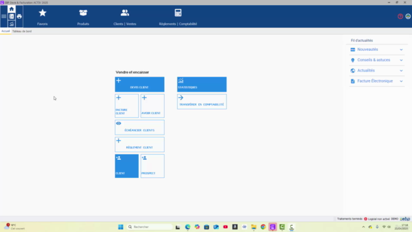This screenshot has height=232, width=412.
Task: Open Règlements | Comptabilité section
Action: point(178,17)
